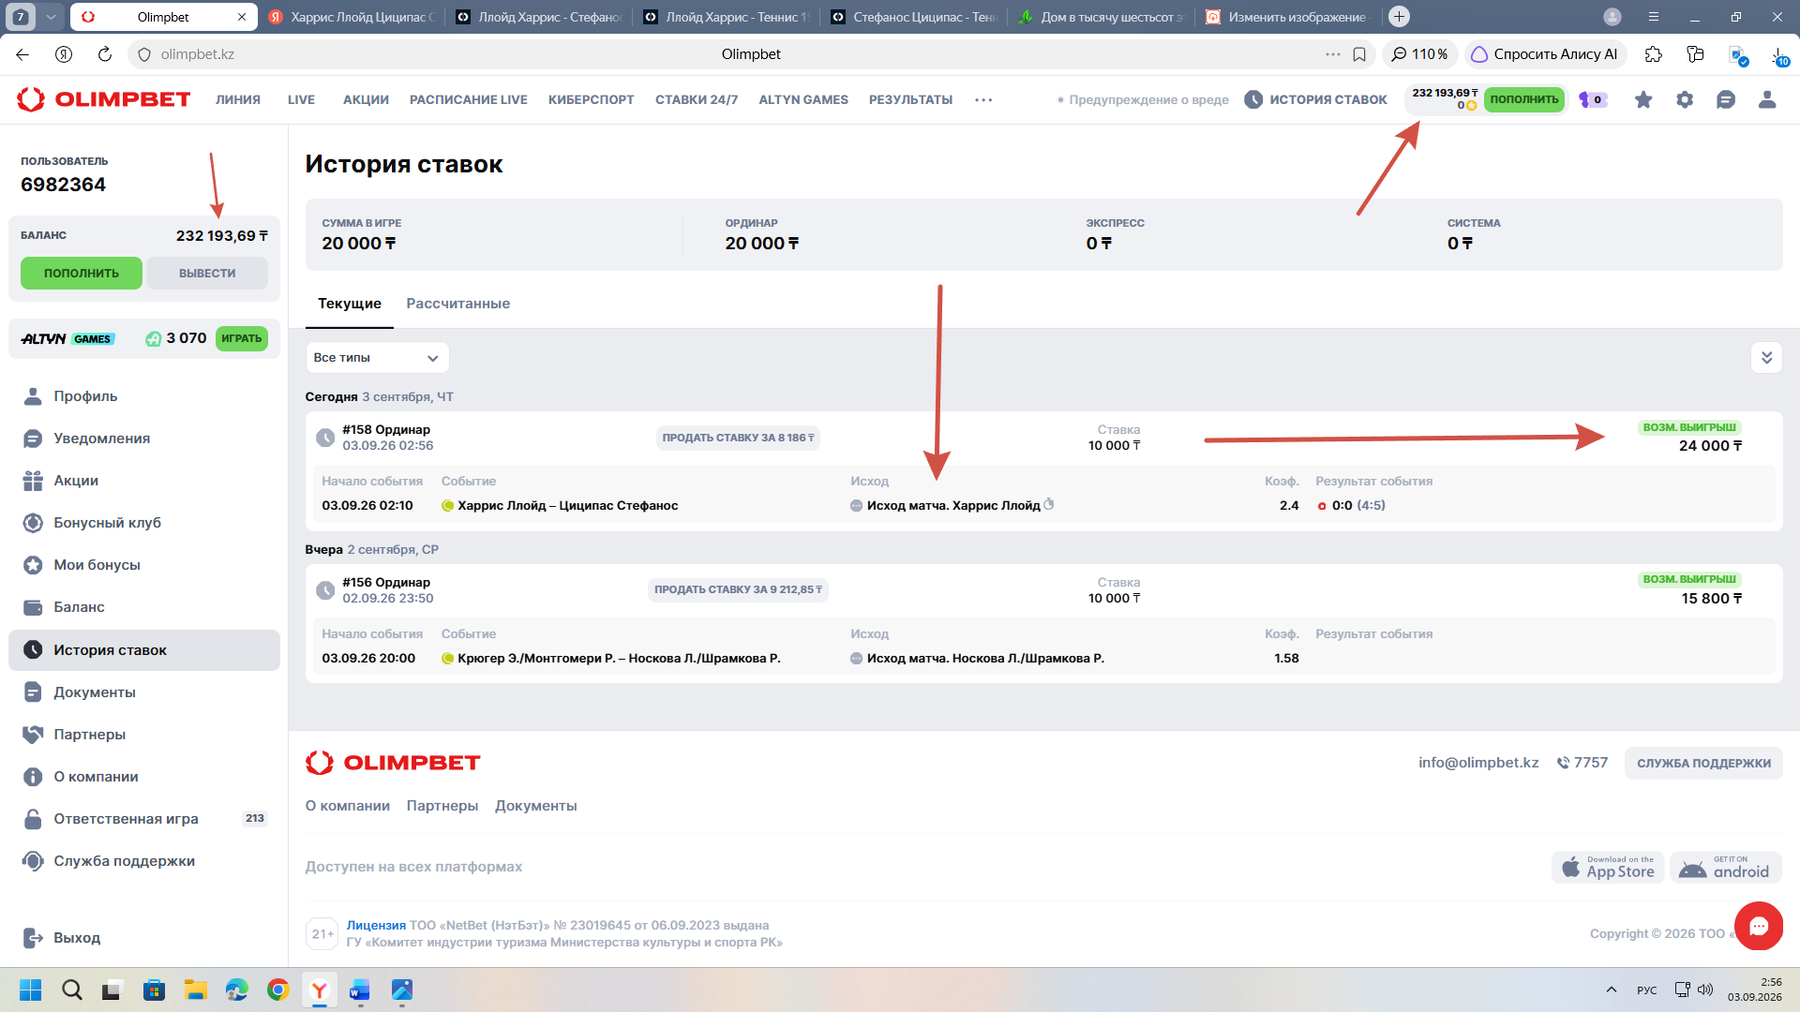This screenshot has height=1012, width=1800.
Task: Open 'Расписание Live' in the top menu
Action: coord(469,99)
